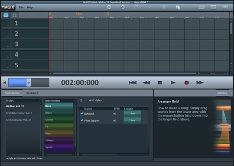Screen dimensions: 234x166
Task: Select HipHop Vol. 12 style
Action: [15, 106]
